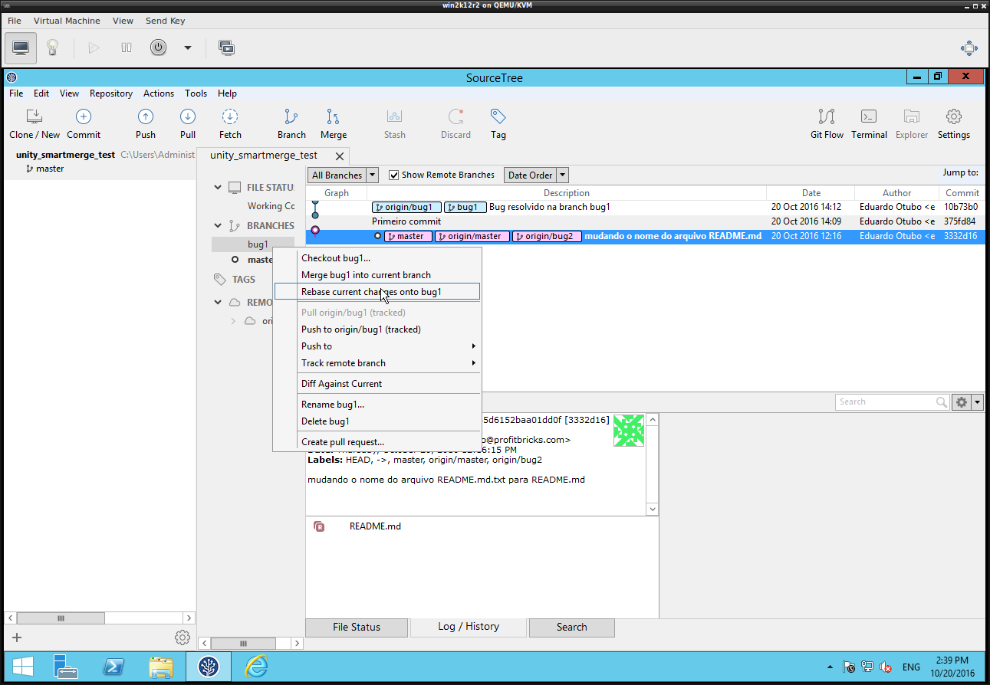Viewport: 990px width, 685px height.
Task: Select README.md in the file list
Action: 375,526
